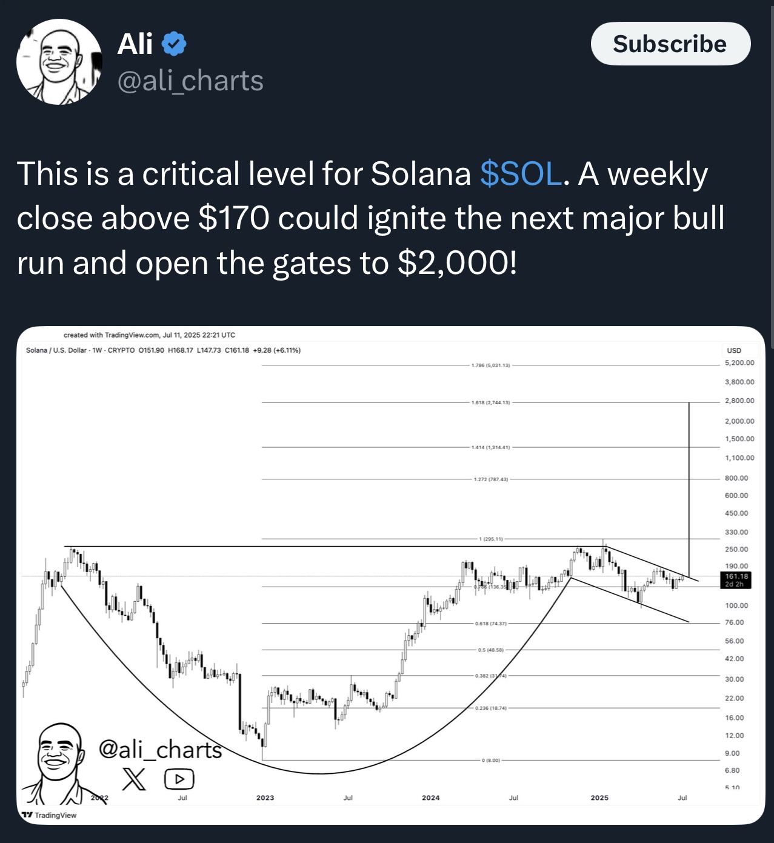The width and height of the screenshot is (774, 843).
Task: Click the display name Ali
Action: 135,44
